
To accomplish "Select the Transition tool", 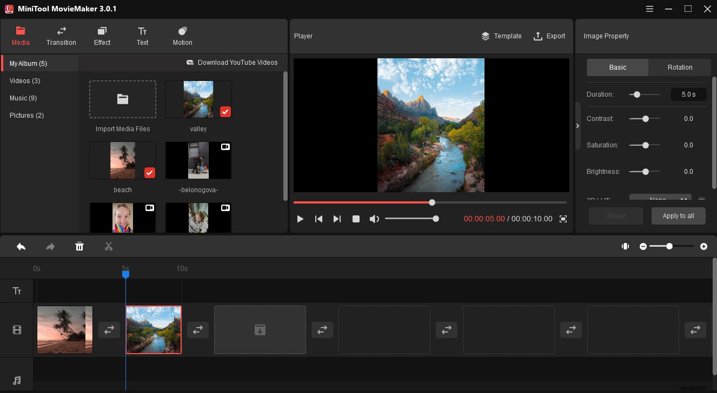I will [x=61, y=36].
